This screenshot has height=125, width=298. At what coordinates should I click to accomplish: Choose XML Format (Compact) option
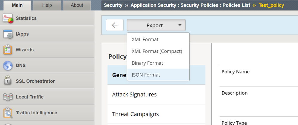[x=157, y=51]
